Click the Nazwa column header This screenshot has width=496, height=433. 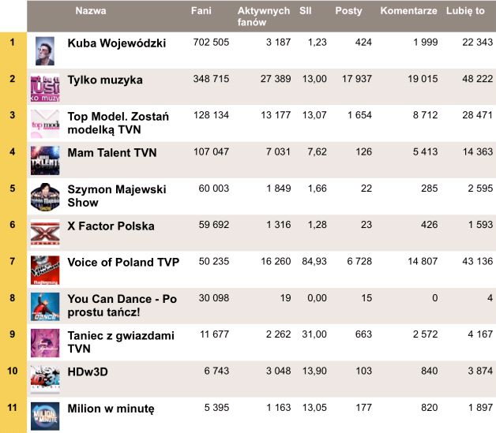91,11
